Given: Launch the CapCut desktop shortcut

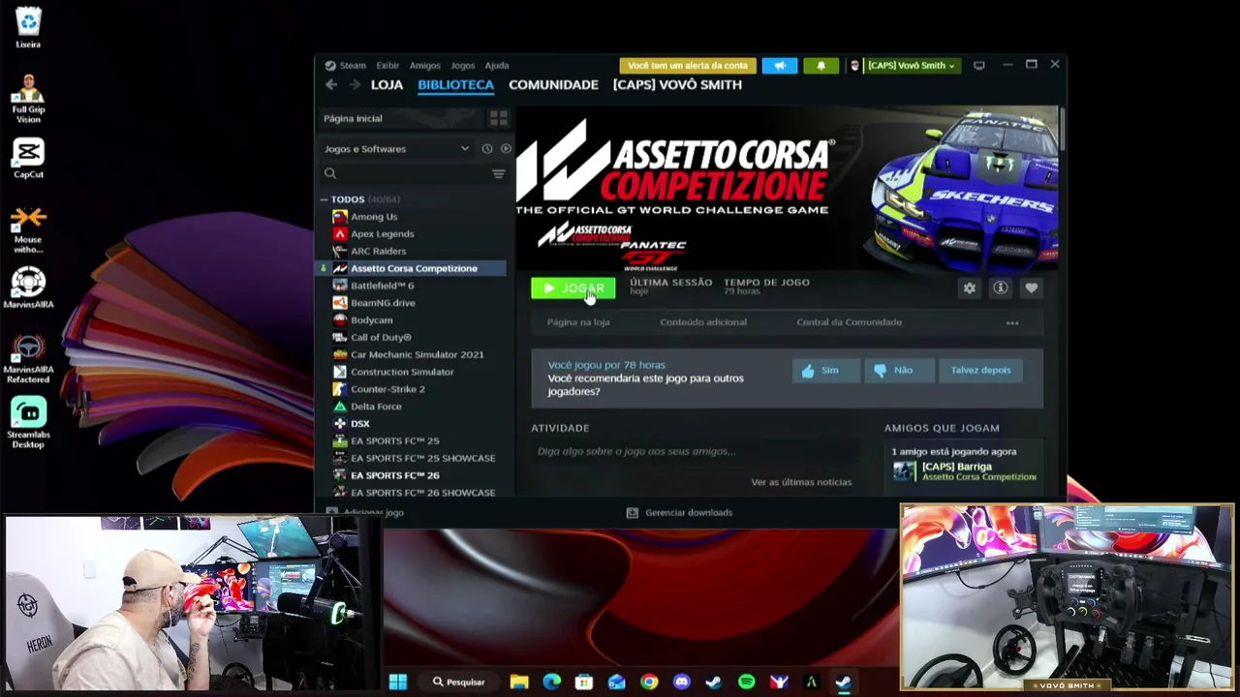Looking at the screenshot, I should coord(28,159).
